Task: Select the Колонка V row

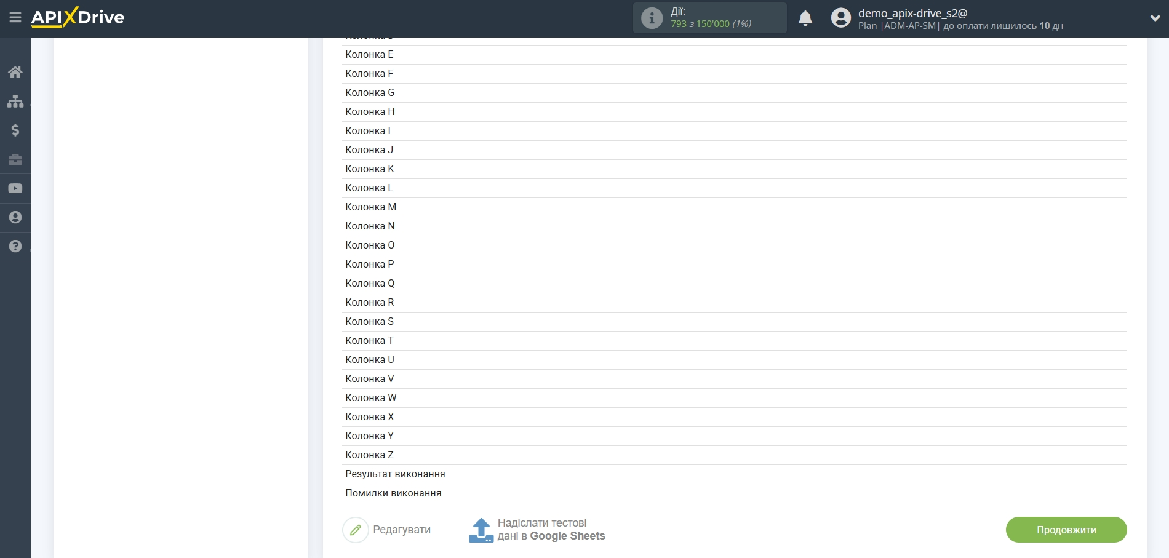Action: 735,379
